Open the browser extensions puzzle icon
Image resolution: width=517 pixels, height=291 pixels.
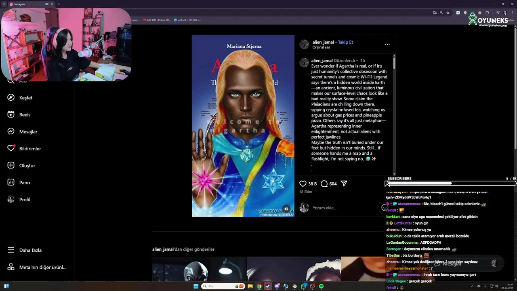[487, 13]
